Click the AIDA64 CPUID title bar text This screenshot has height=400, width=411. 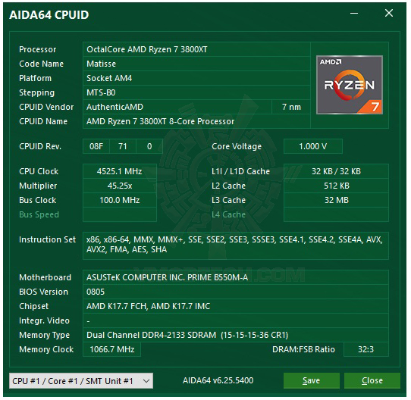[49, 15]
